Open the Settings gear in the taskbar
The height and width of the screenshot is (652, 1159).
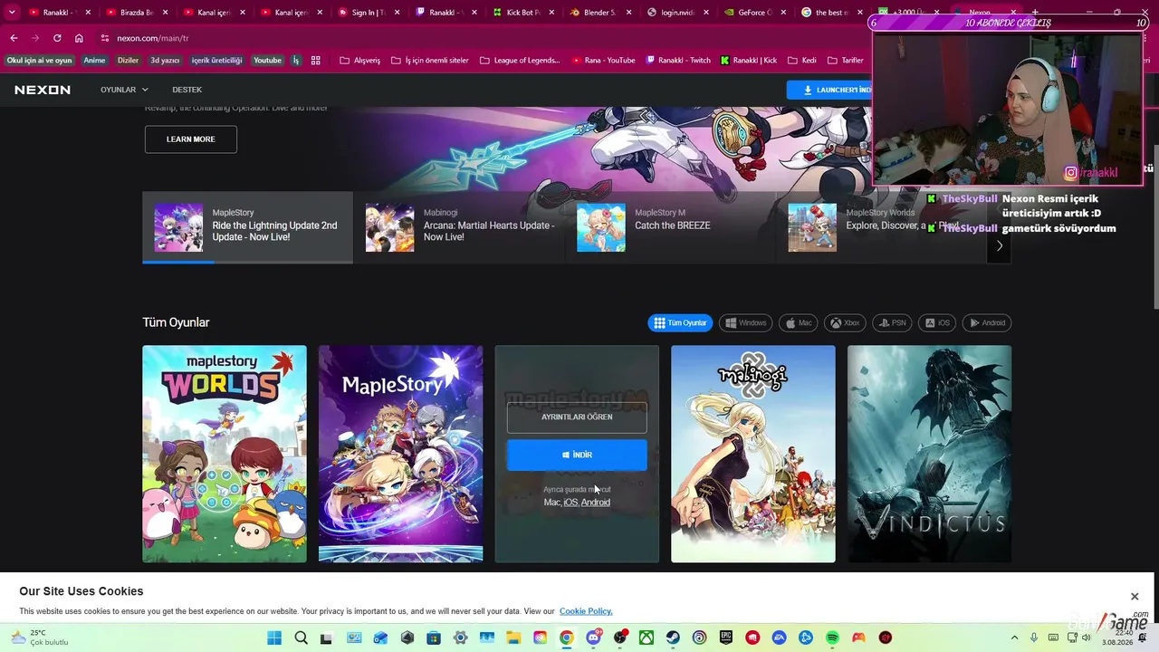click(x=461, y=638)
